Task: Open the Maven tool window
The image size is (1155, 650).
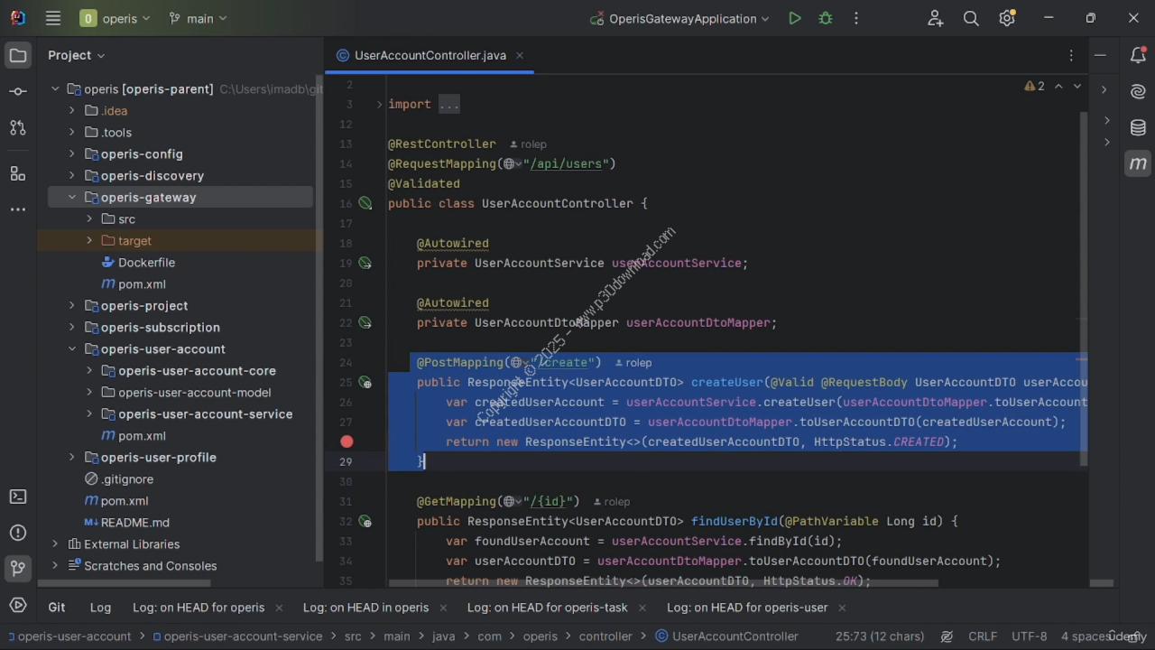Action: tap(1138, 163)
